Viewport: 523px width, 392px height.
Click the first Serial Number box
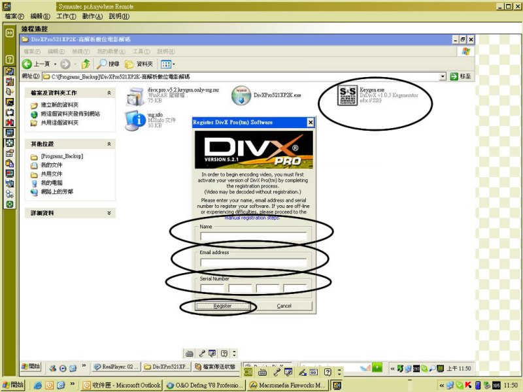click(212, 288)
